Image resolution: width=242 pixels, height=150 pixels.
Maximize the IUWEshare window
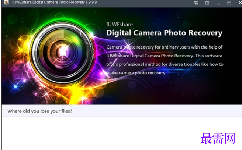pyautogui.click(x=229, y=3)
